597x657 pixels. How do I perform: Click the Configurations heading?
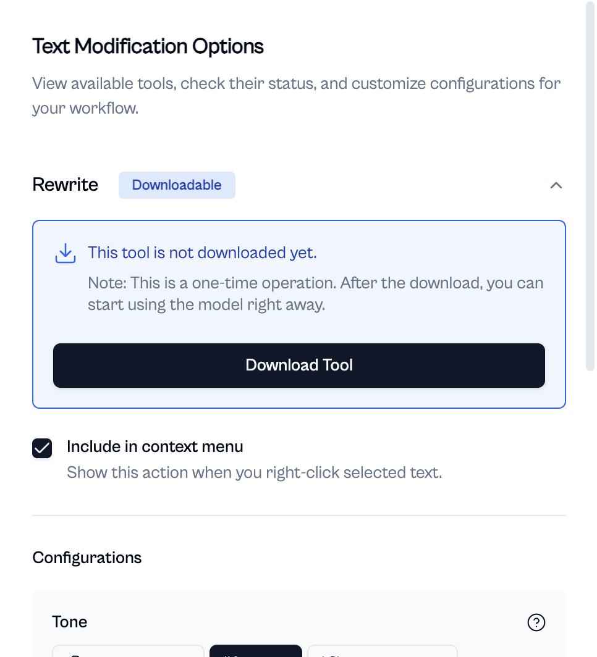click(x=87, y=558)
